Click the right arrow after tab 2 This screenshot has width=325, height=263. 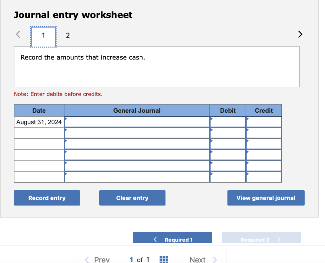click(300, 34)
